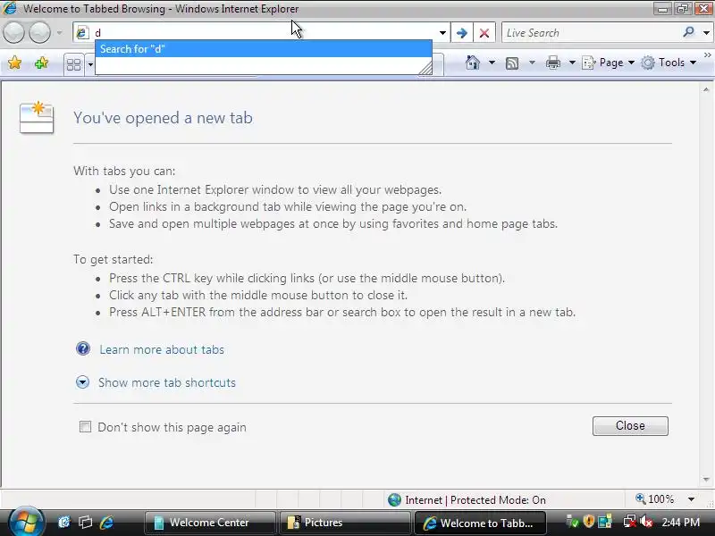The height and width of the screenshot is (536, 715).
Task: Check 'Don't show this page again'
Action: pyautogui.click(x=85, y=427)
